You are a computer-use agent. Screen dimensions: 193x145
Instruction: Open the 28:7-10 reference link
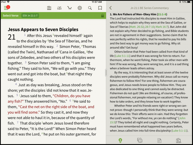150,27
